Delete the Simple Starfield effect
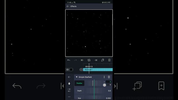This screenshot has height=100, width=178. (109, 77)
